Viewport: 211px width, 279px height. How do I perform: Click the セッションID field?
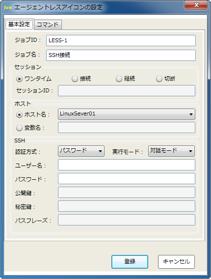point(127,91)
